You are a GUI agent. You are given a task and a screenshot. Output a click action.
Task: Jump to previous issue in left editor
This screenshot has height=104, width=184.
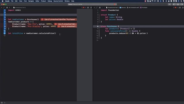[x=82, y=8]
